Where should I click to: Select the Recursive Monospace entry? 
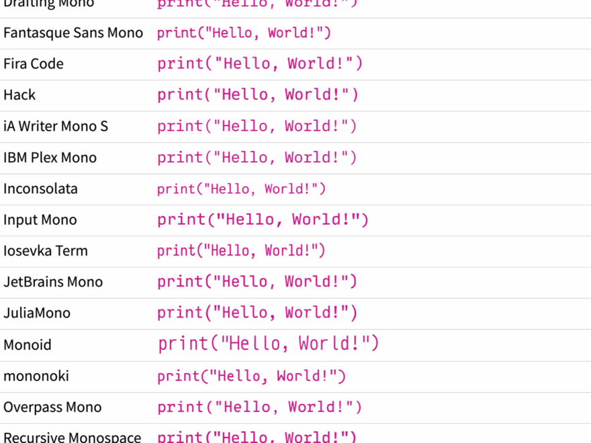click(72, 437)
